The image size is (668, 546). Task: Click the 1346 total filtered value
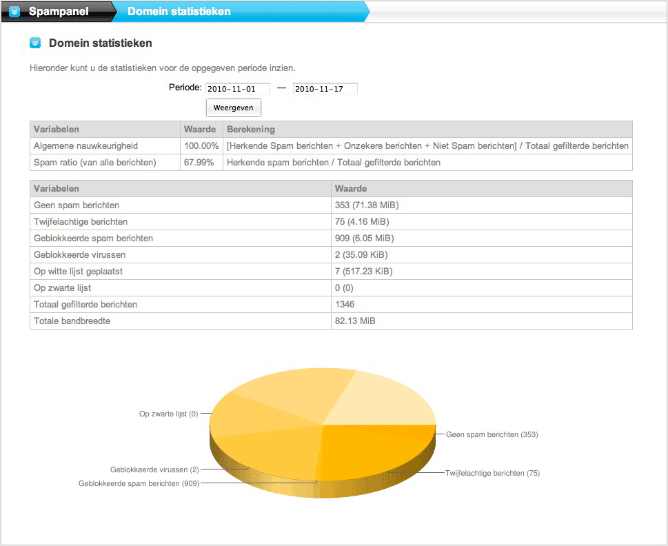tap(345, 305)
